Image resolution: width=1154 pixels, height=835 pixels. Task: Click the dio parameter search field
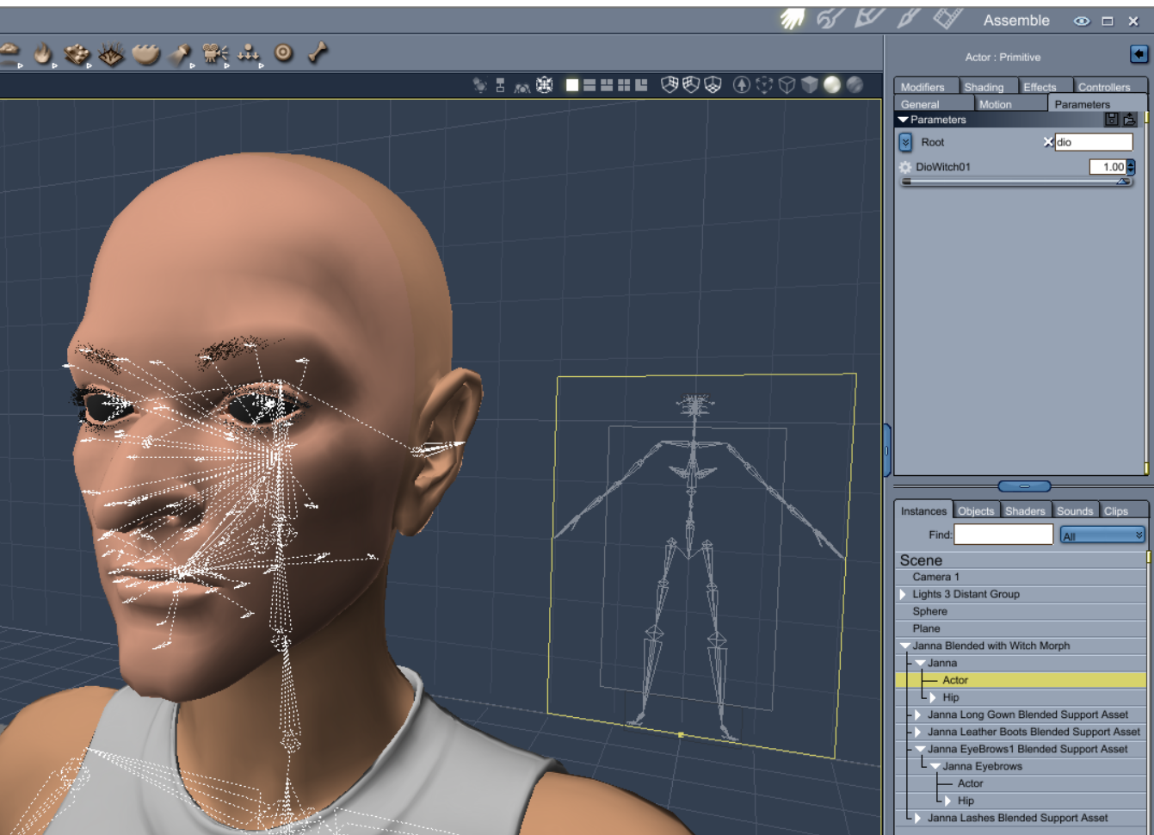click(x=1094, y=142)
